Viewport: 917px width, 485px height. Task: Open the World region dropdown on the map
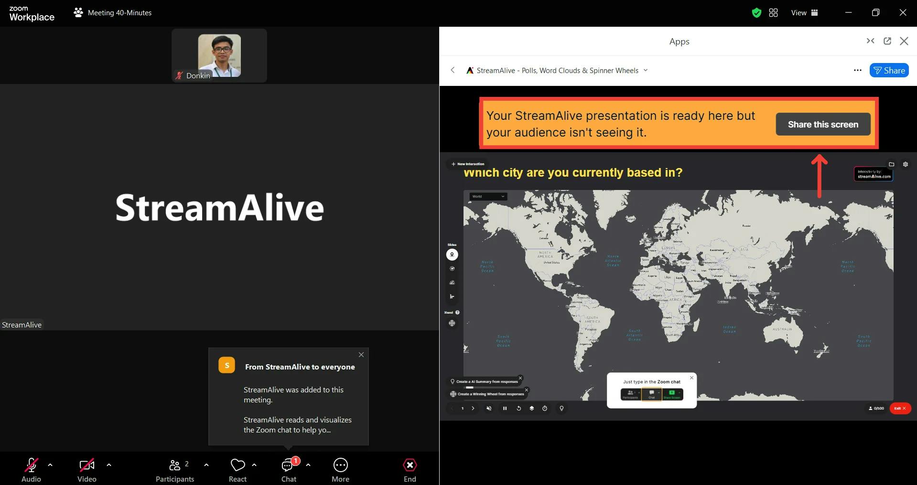[488, 196]
